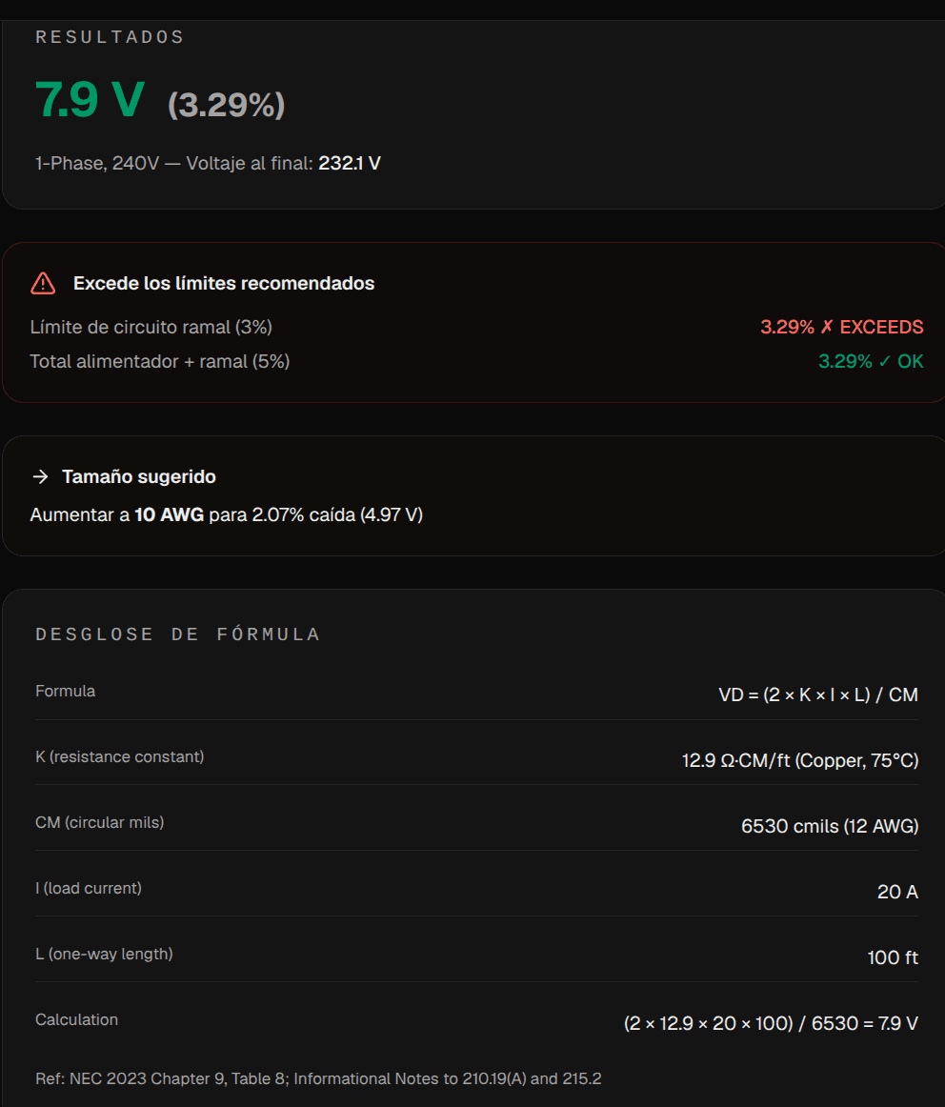Click Límite de circuito ramal (3%) label

(x=151, y=327)
